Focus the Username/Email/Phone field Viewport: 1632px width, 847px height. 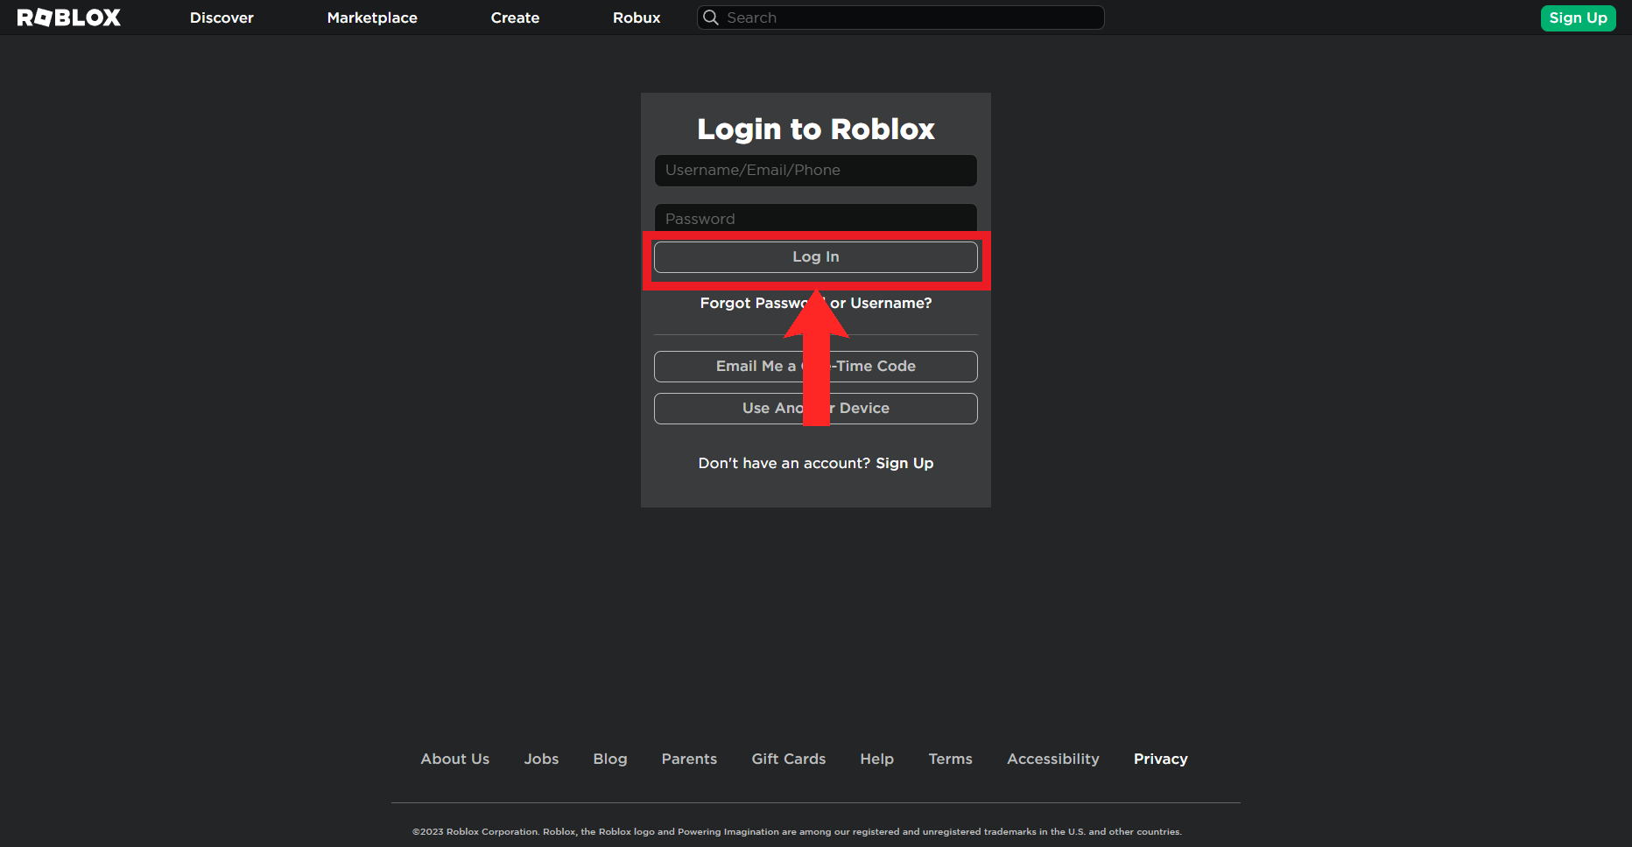pos(816,171)
